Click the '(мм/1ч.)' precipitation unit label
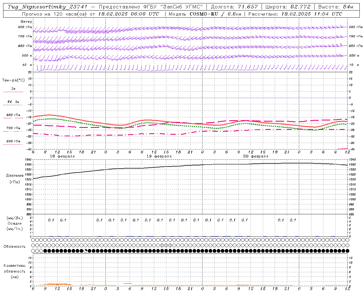Viewport: 364px width, 291px height. [x=15, y=229]
